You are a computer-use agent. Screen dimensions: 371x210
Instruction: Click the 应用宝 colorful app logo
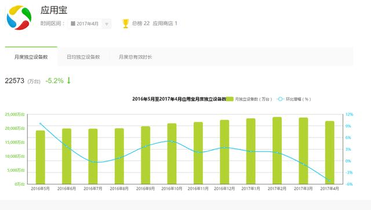(x=19, y=18)
